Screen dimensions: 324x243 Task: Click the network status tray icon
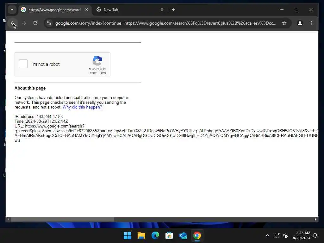(x=277, y=235)
